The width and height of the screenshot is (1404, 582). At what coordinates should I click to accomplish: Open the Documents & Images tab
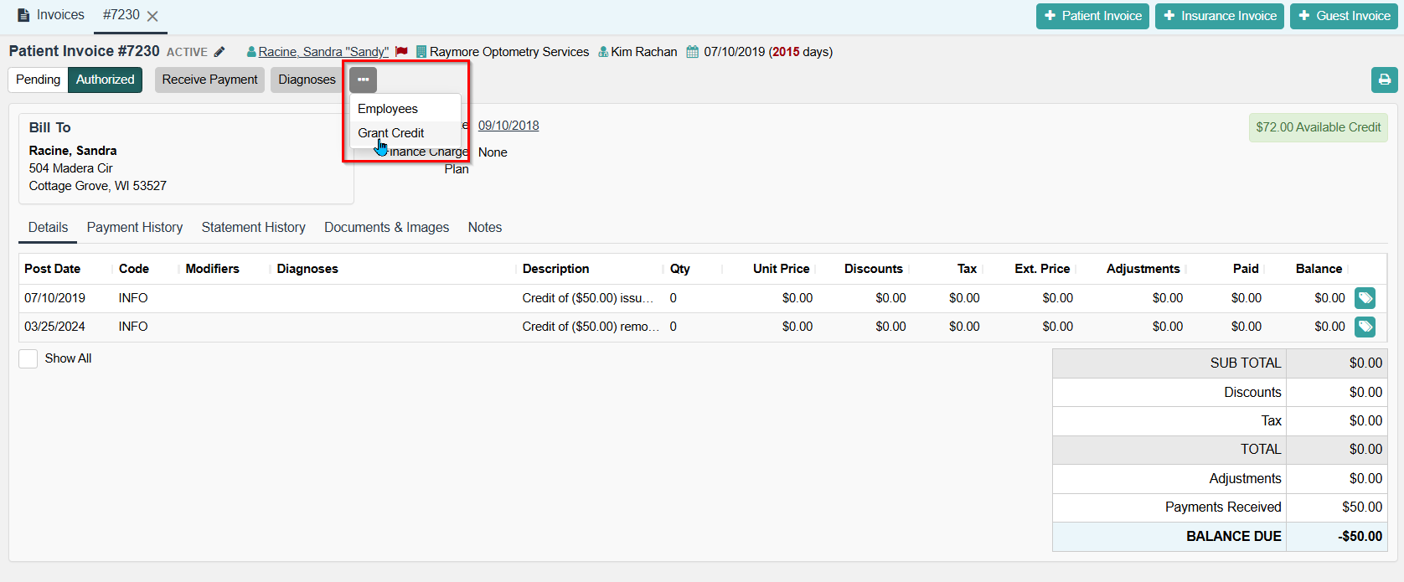(x=386, y=228)
